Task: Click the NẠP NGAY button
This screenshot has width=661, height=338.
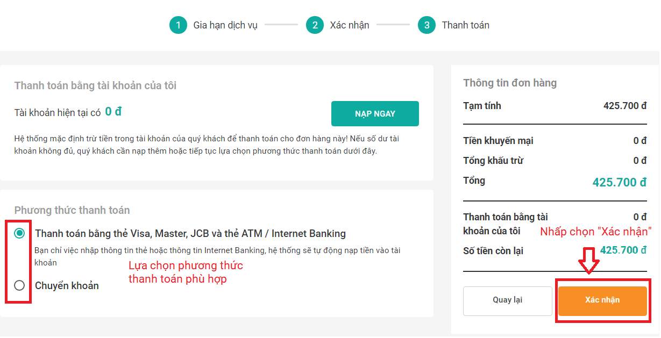Action: click(x=375, y=113)
